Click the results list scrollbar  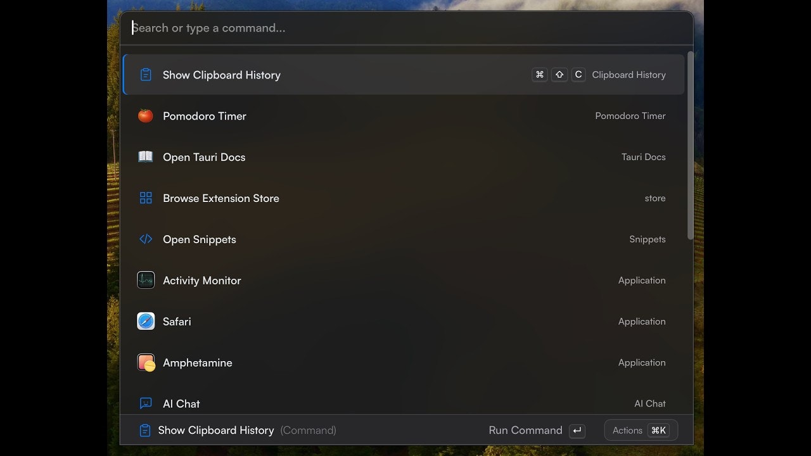click(690, 146)
